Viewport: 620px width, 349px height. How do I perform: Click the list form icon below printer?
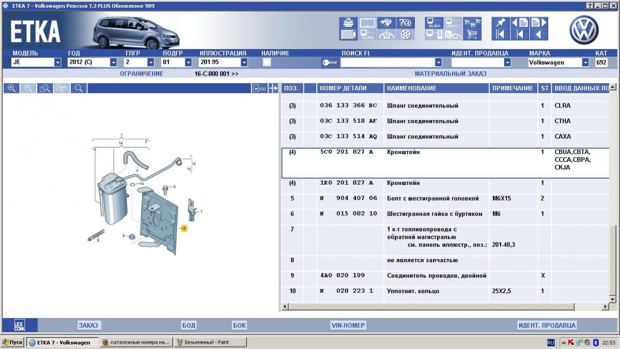pyautogui.click(x=348, y=35)
